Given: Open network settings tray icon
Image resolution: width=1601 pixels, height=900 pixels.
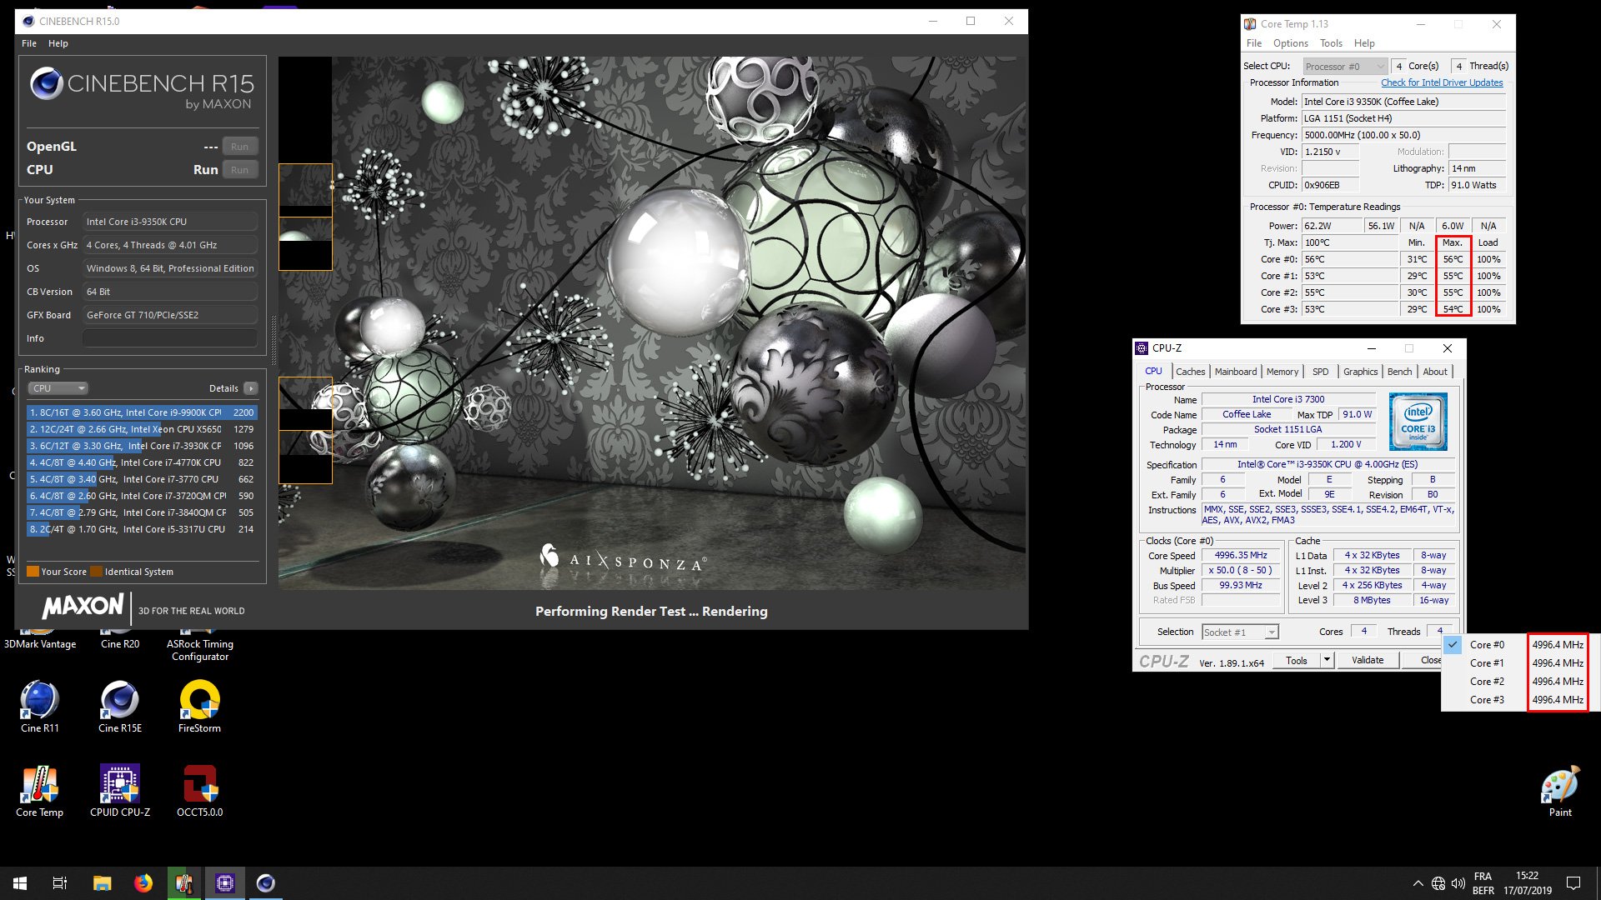Looking at the screenshot, I should pos(1438,883).
